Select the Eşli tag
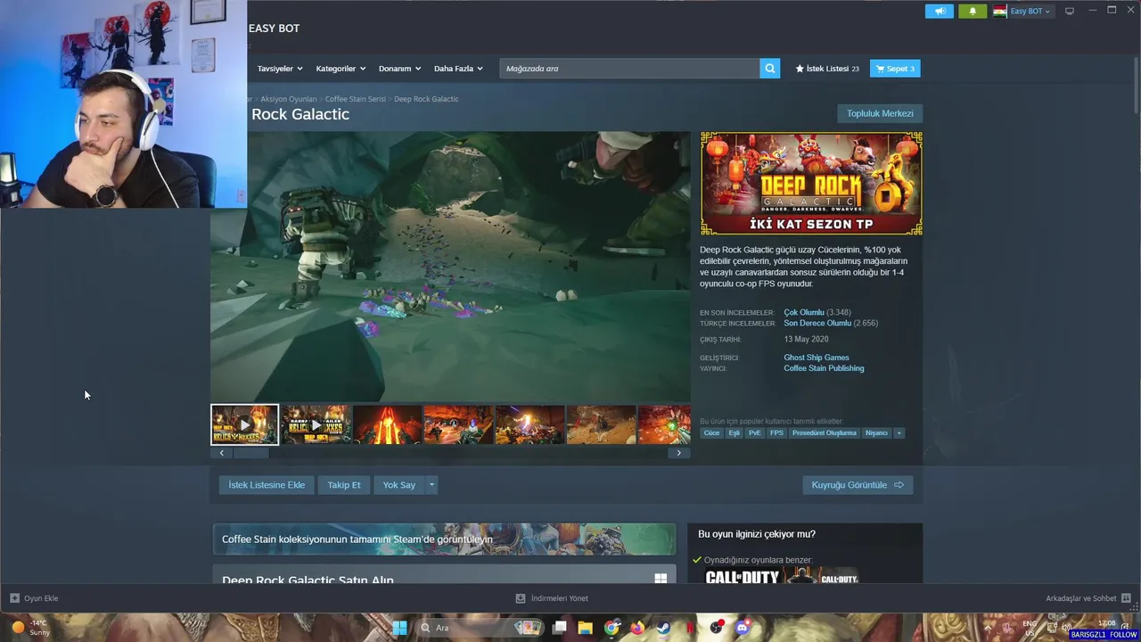The image size is (1141, 642). click(734, 433)
